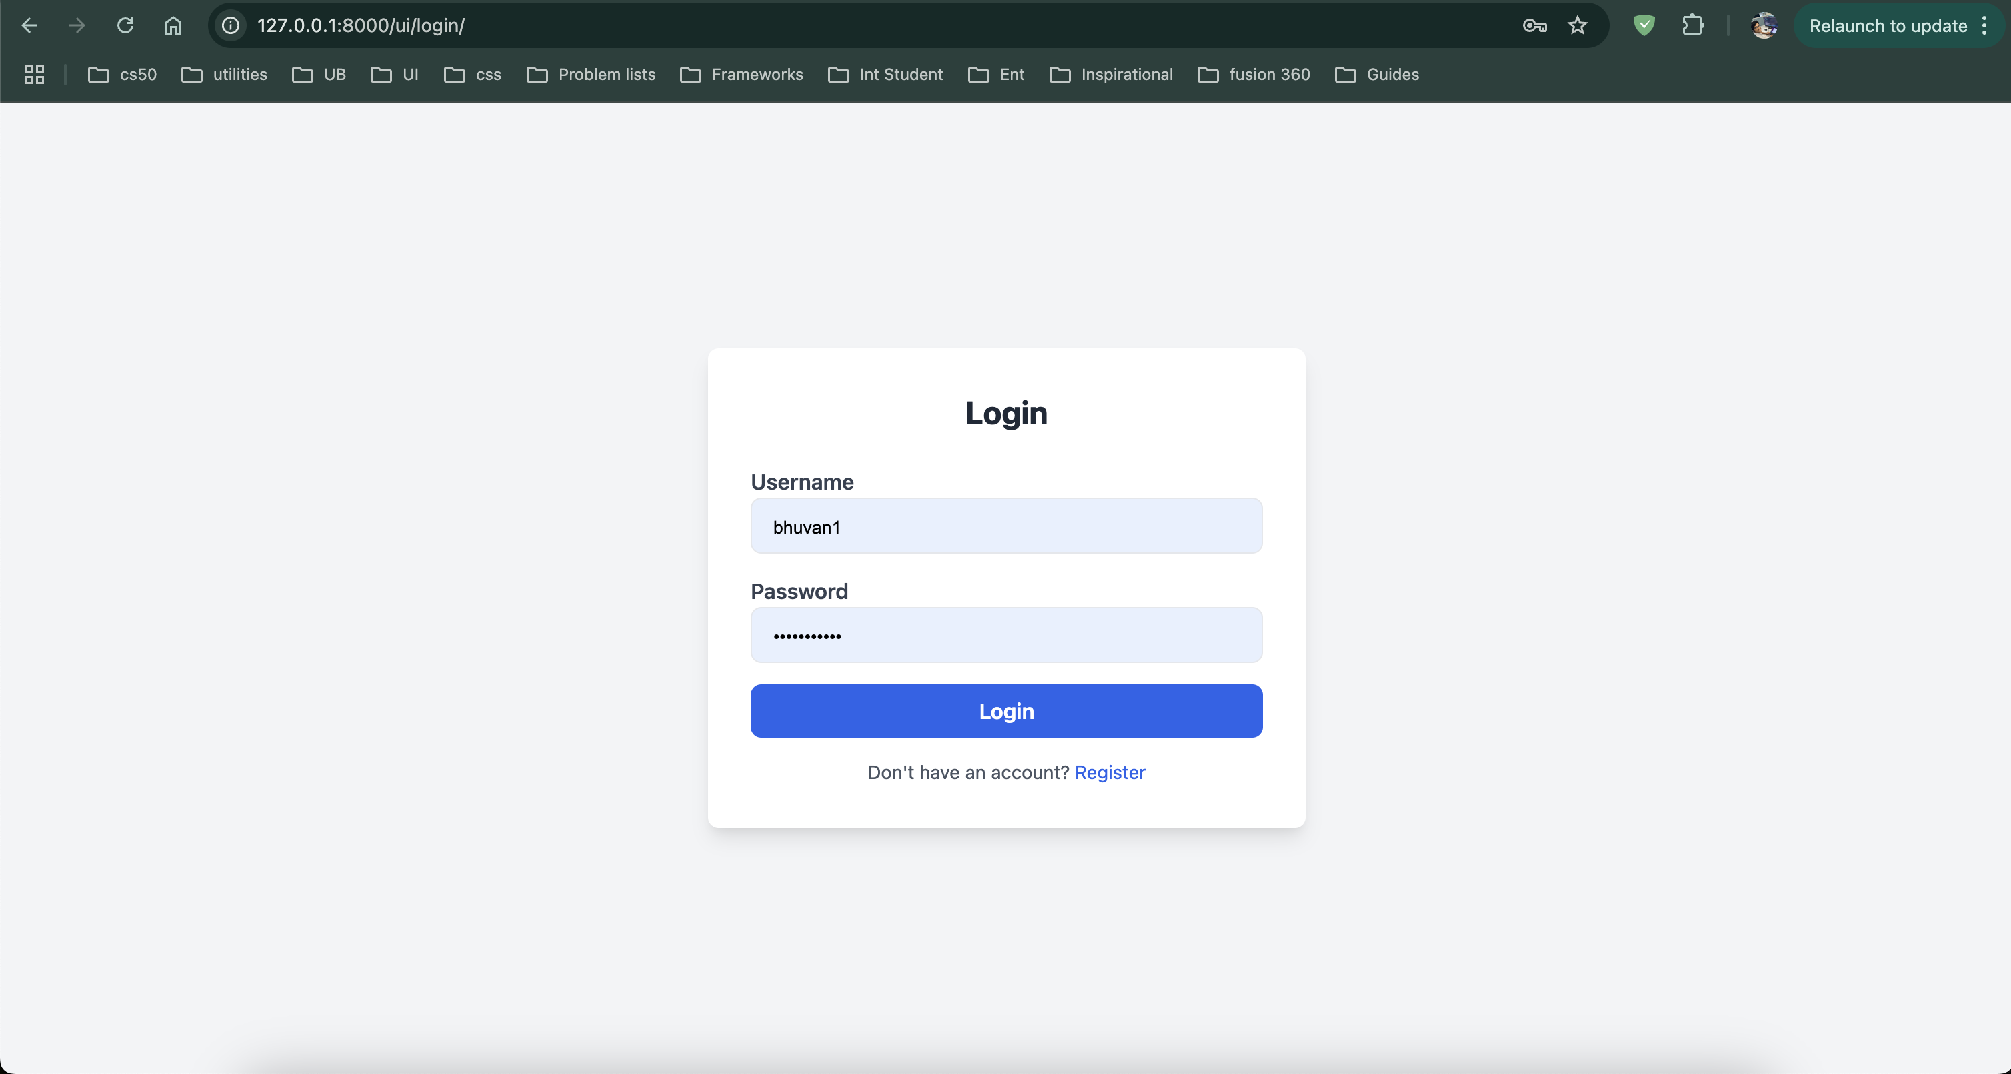Open the saved passwords key icon
2011x1074 pixels.
coord(1534,26)
